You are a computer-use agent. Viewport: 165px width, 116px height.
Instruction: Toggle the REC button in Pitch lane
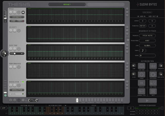pyautogui.click(x=21, y=21)
